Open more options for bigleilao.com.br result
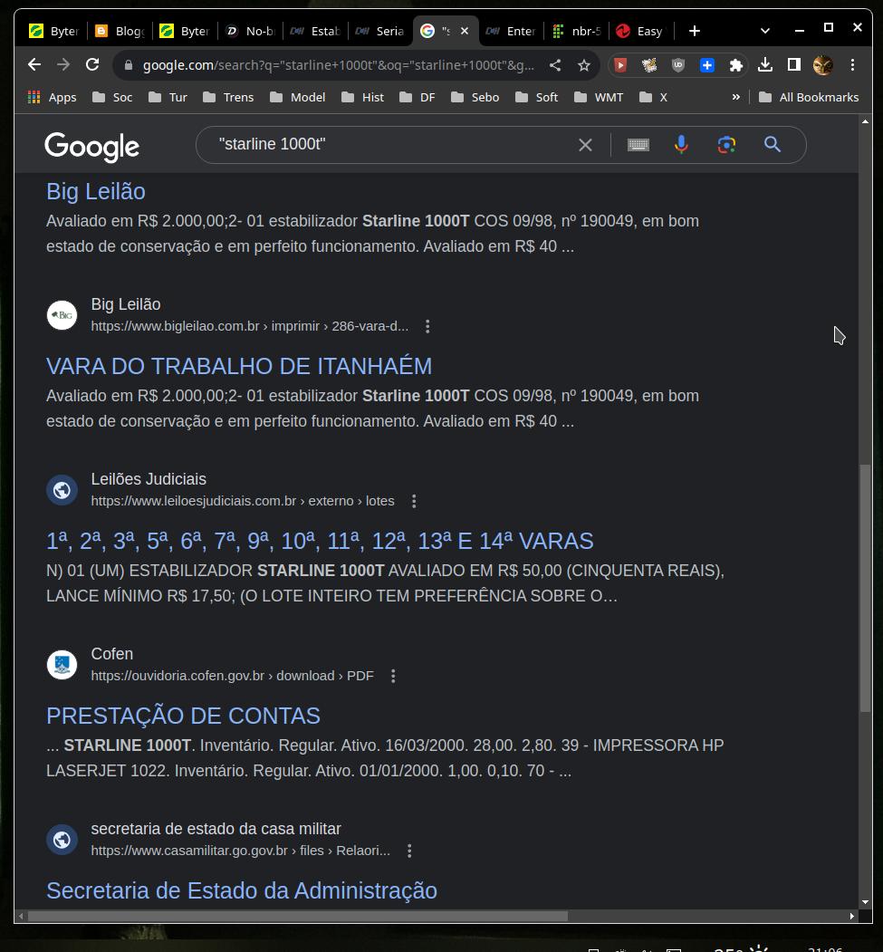This screenshot has height=952, width=883. [x=427, y=327]
